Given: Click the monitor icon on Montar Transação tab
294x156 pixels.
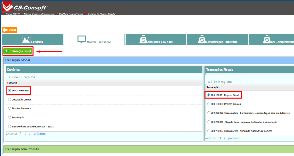Looking at the screenshot, I should [82, 40].
